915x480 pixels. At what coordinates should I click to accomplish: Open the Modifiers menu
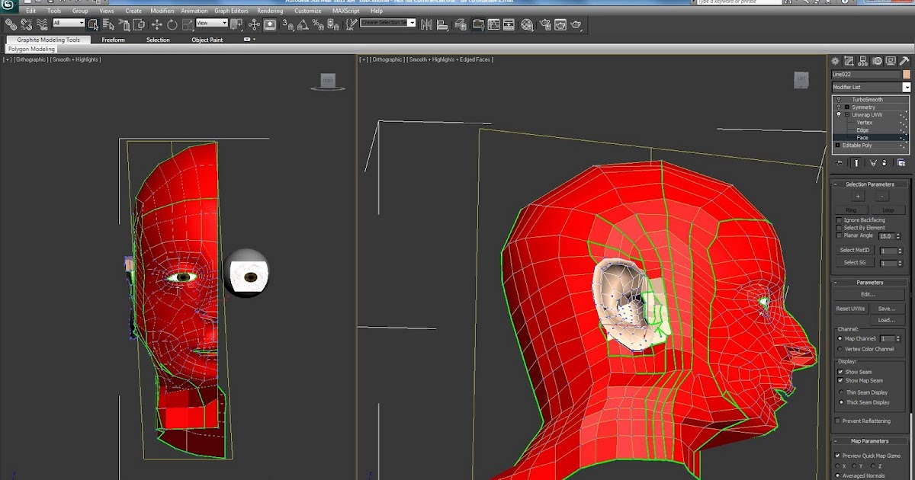[162, 11]
